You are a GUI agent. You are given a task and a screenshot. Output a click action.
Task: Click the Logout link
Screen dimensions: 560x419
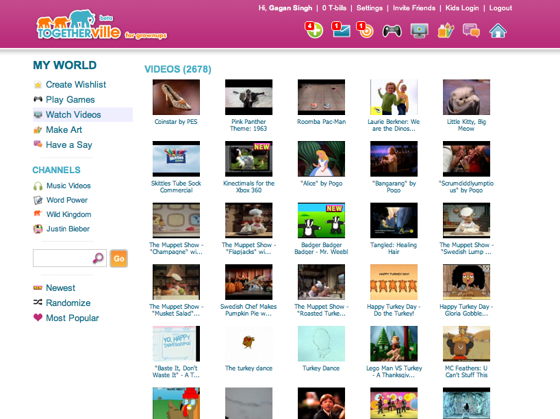click(500, 8)
